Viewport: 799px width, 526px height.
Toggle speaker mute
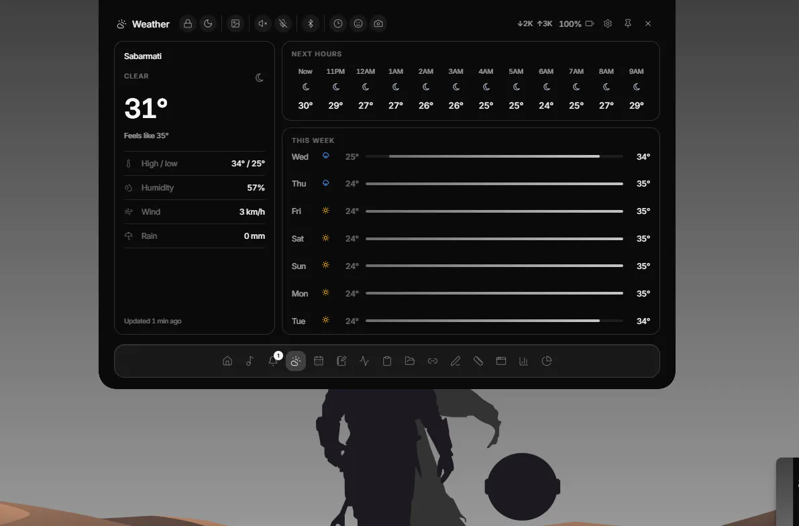263,23
